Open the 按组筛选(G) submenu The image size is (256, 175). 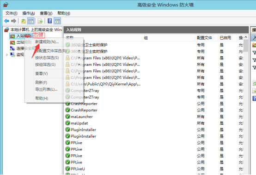[x=45, y=64]
